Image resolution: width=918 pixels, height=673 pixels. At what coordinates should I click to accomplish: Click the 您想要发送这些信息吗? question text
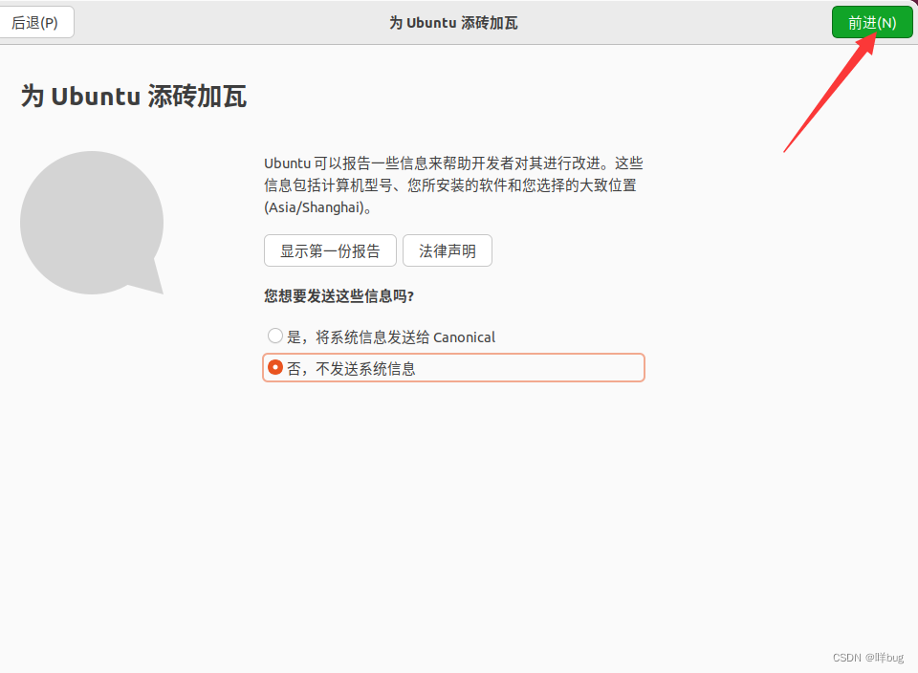[x=339, y=296]
